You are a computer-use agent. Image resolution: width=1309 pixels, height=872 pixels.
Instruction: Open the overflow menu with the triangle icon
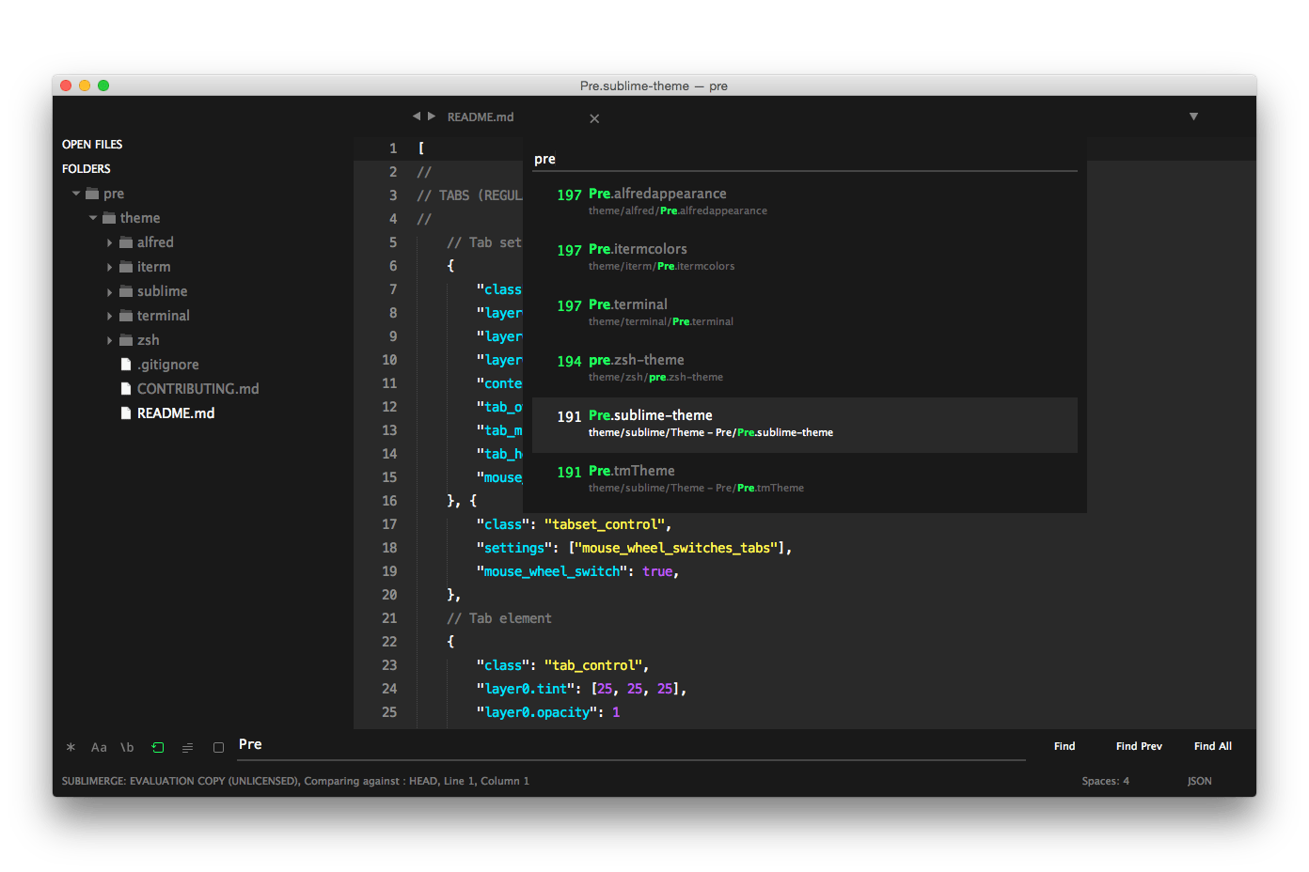click(1193, 117)
